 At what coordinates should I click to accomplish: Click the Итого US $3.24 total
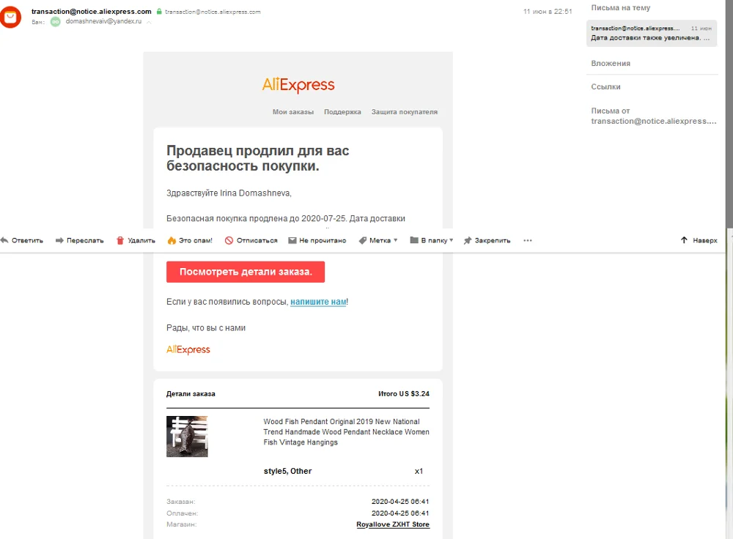(x=404, y=394)
